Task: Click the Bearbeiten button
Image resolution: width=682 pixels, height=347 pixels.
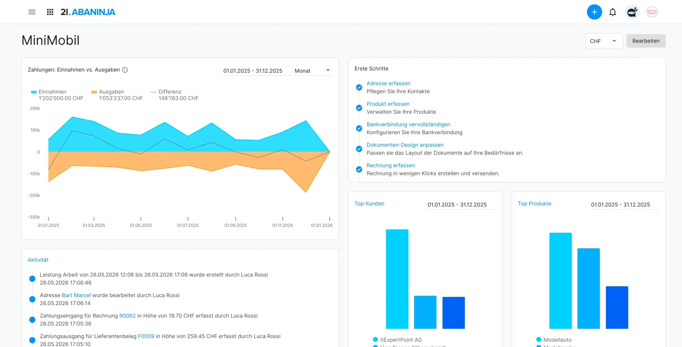Action: [x=646, y=41]
